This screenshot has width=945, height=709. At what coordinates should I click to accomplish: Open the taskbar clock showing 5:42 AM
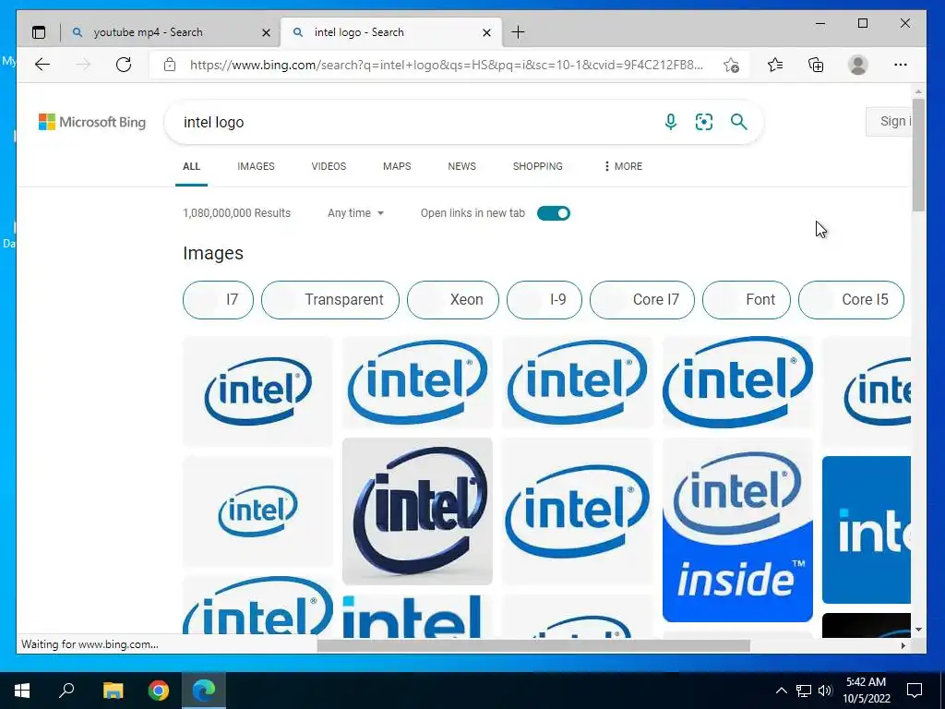pyautogui.click(x=866, y=691)
